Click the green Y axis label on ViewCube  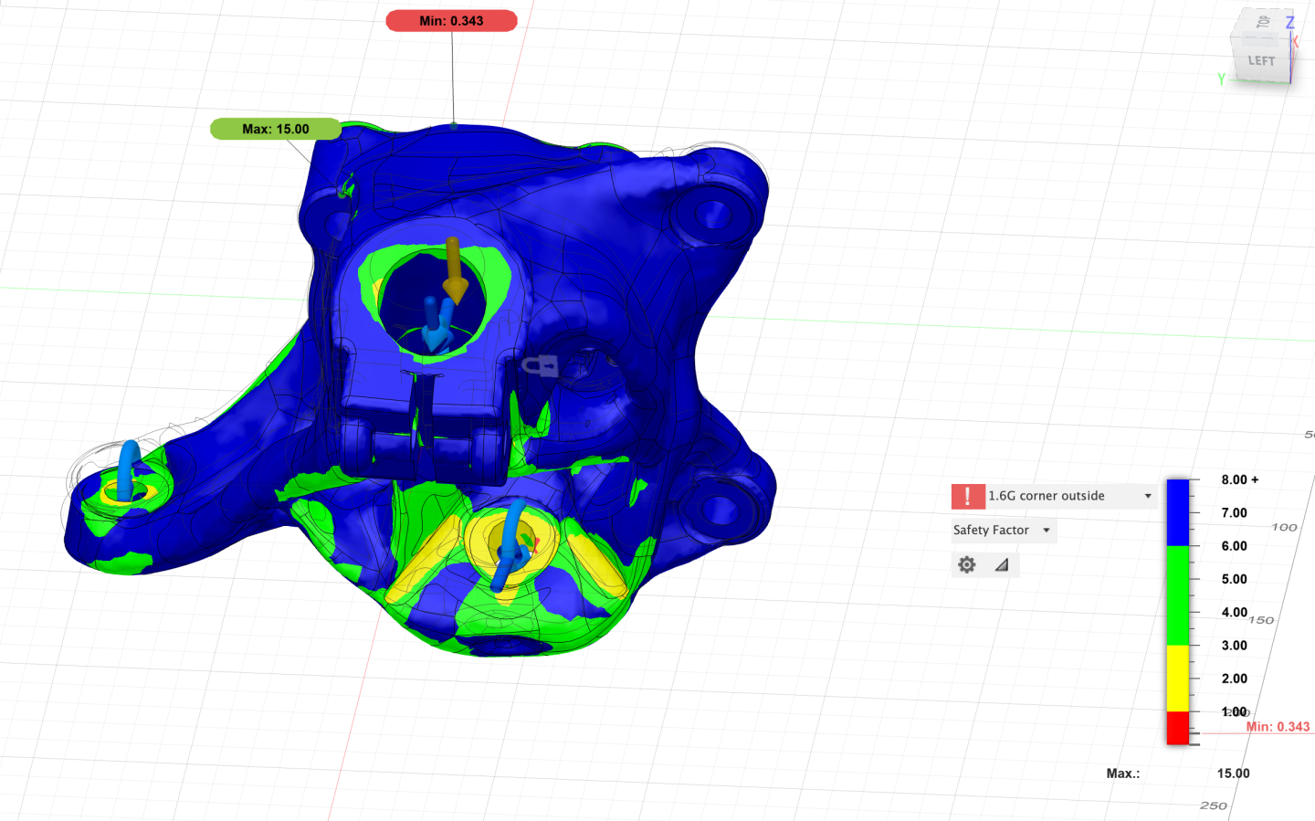coord(1221,79)
